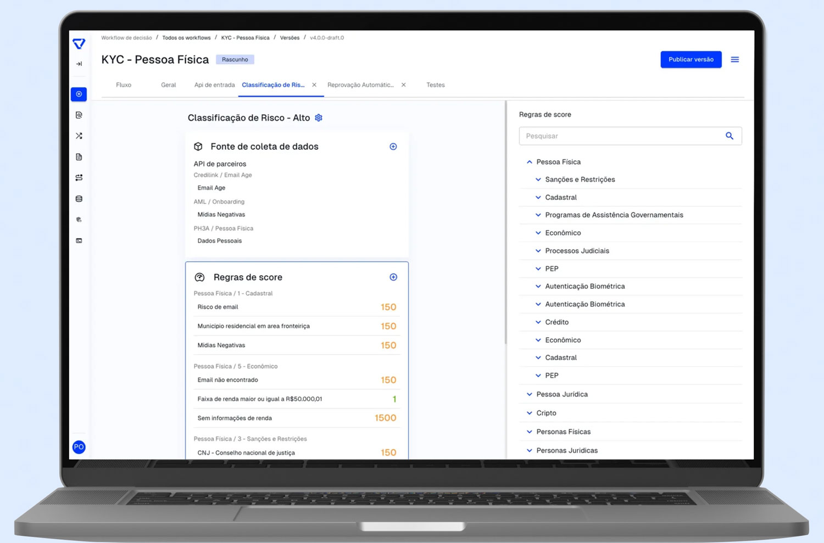The width and height of the screenshot is (824, 543).
Task: Open the hamburger menu beside Publicar versão
Action: [734, 59]
